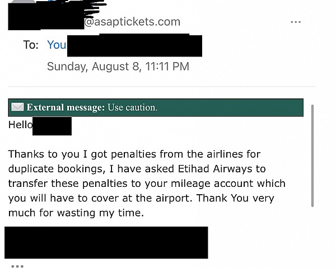
Task: Click the message's vertical scrollbar
Action: pyautogui.click(x=312, y=162)
